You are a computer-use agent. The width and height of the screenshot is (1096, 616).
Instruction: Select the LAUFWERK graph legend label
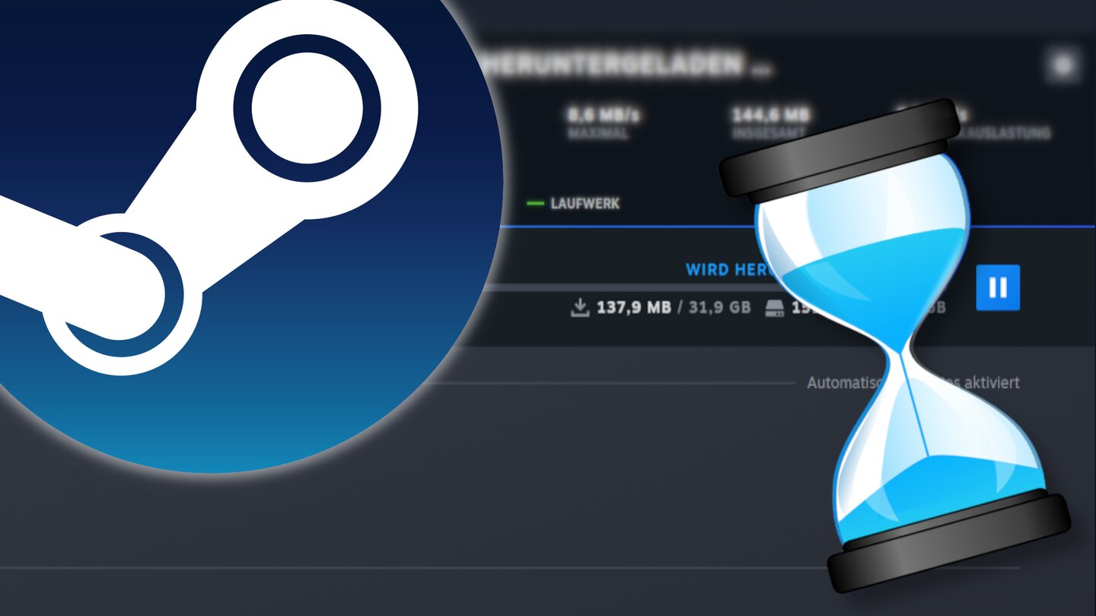[585, 204]
